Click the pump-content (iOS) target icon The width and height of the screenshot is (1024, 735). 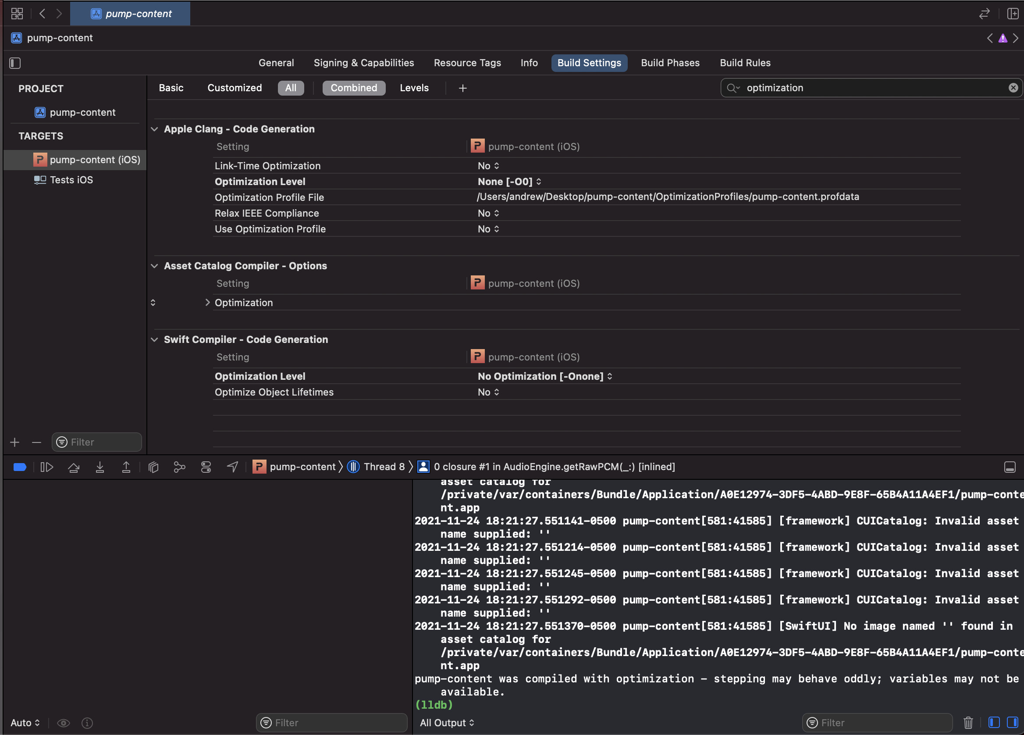37,159
